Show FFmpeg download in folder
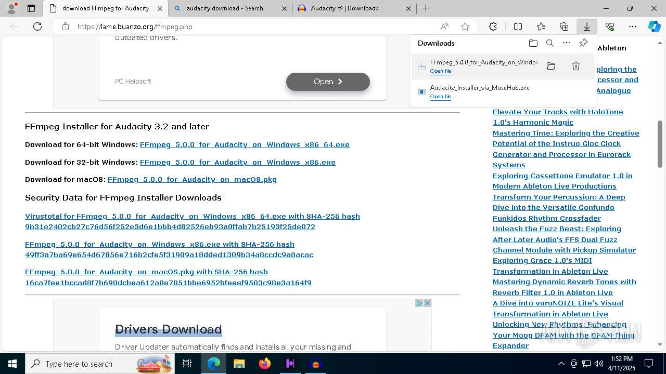This screenshot has width=666, height=374. tap(551, 66)
